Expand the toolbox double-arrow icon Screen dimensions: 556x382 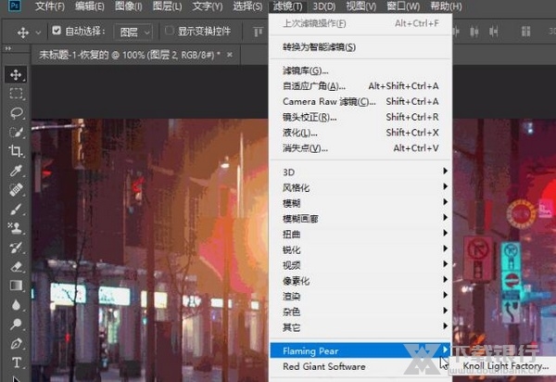pyautogui.click(x=7, y=48)
